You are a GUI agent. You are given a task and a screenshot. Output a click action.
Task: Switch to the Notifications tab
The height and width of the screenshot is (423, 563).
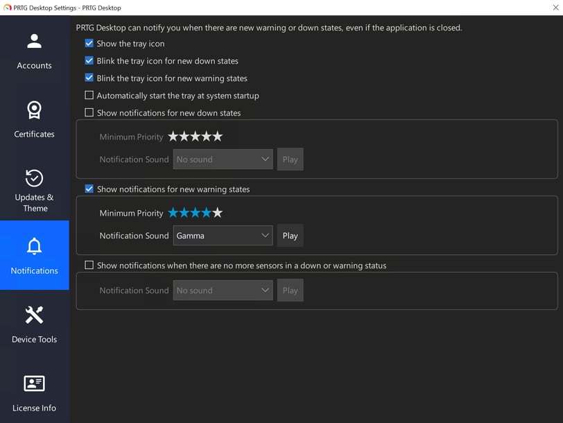tap(34, 257)
